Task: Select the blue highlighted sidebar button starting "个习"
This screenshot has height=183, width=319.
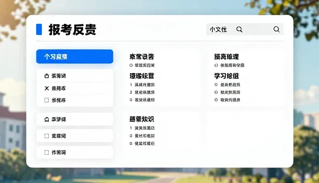Action: pos(75,56)
